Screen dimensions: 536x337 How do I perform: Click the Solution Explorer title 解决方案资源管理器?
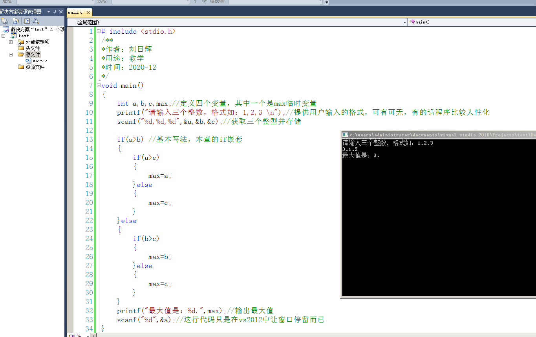[21, 12]
